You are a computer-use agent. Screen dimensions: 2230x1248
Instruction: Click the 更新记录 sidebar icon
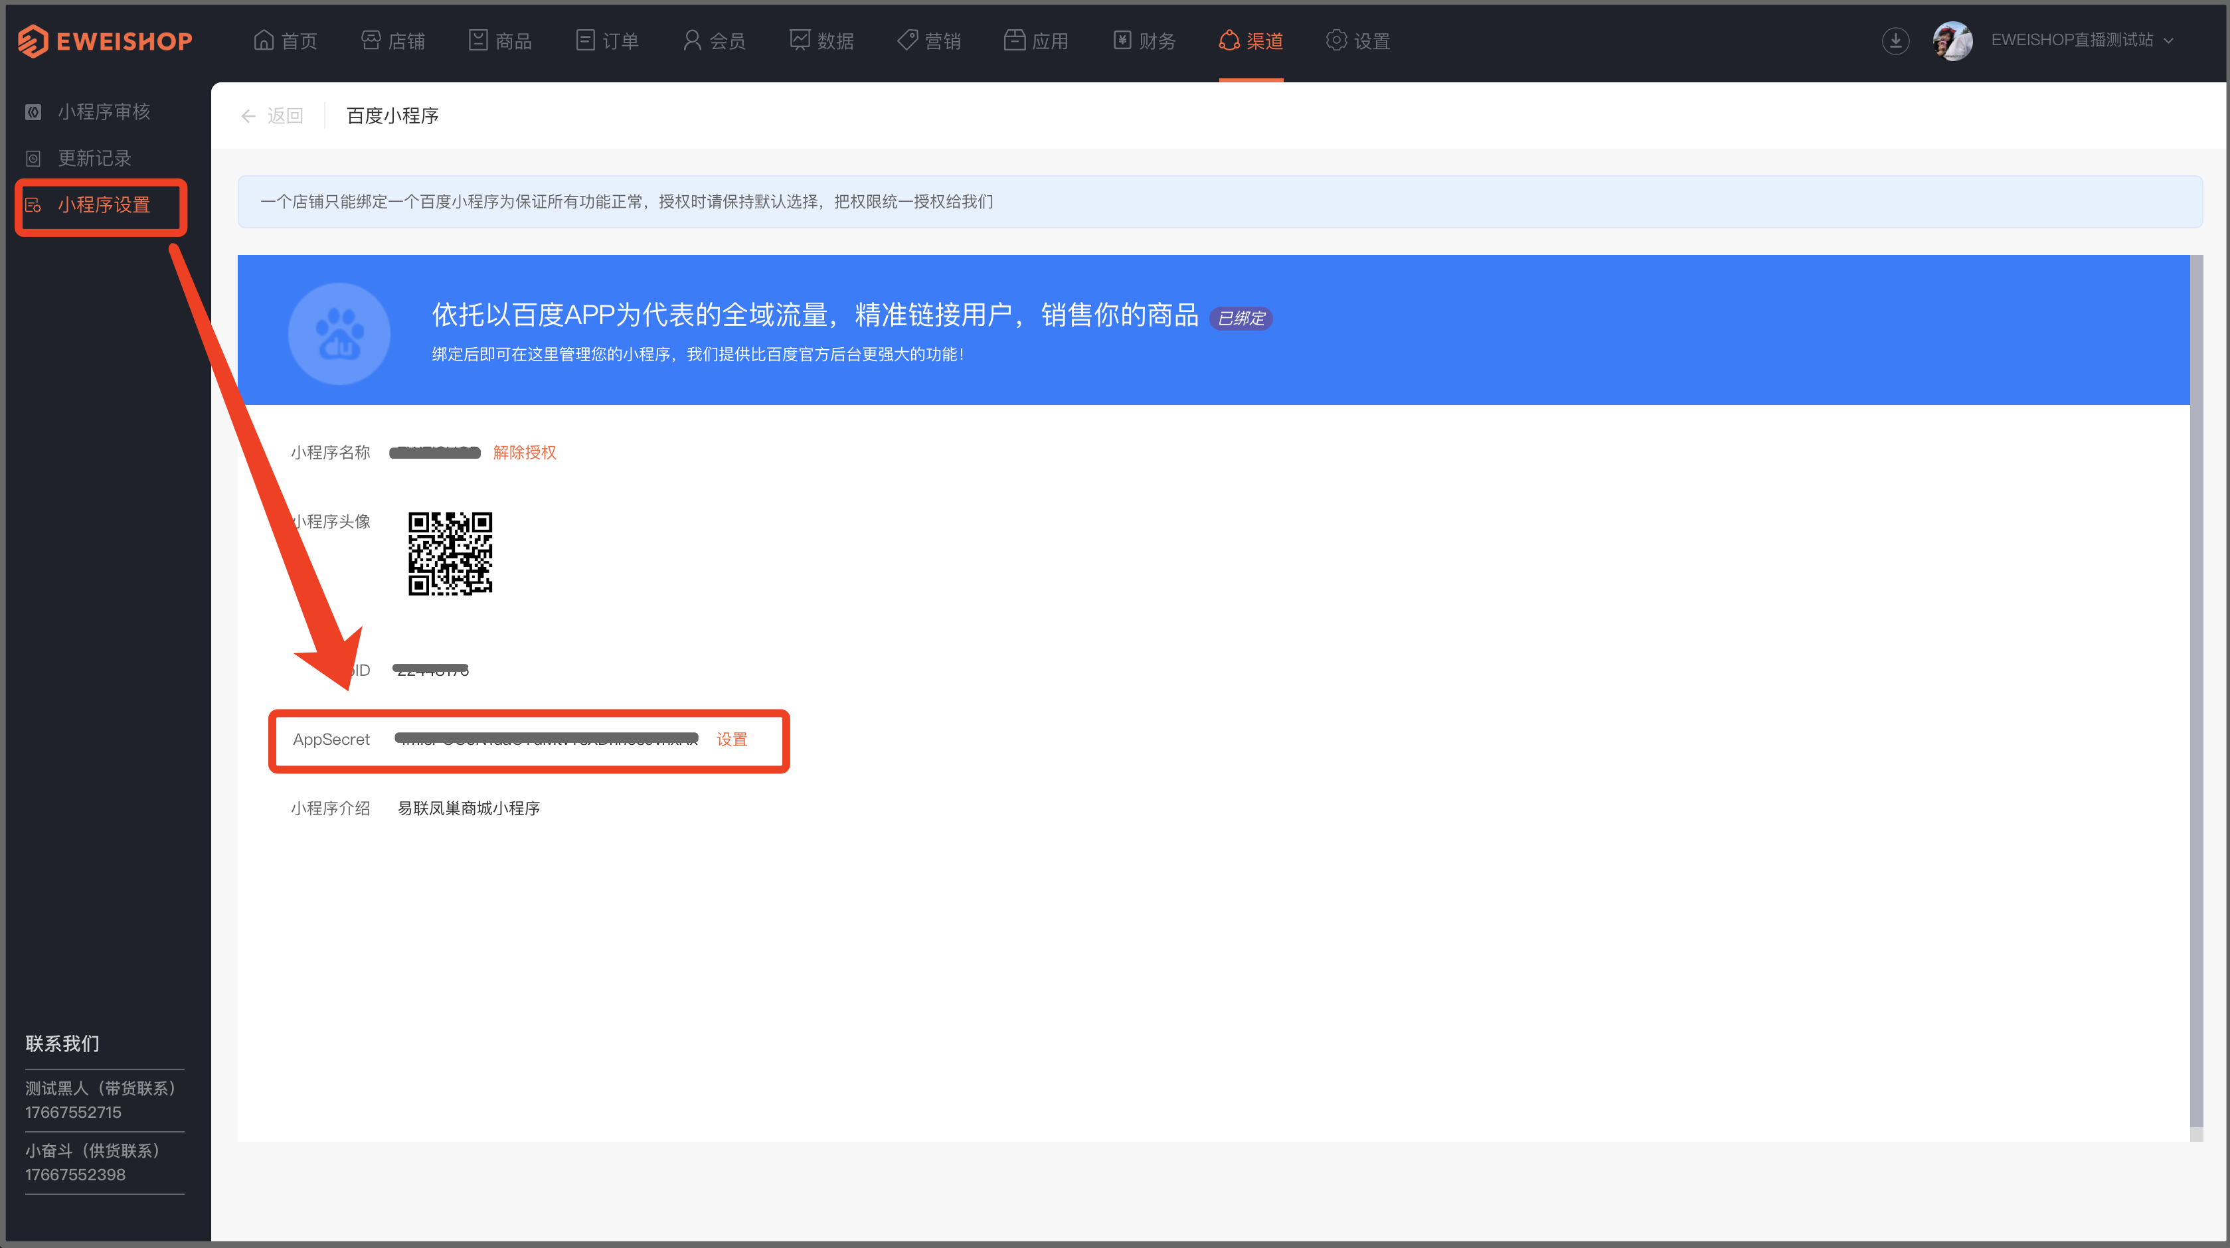tap(34, 159)
